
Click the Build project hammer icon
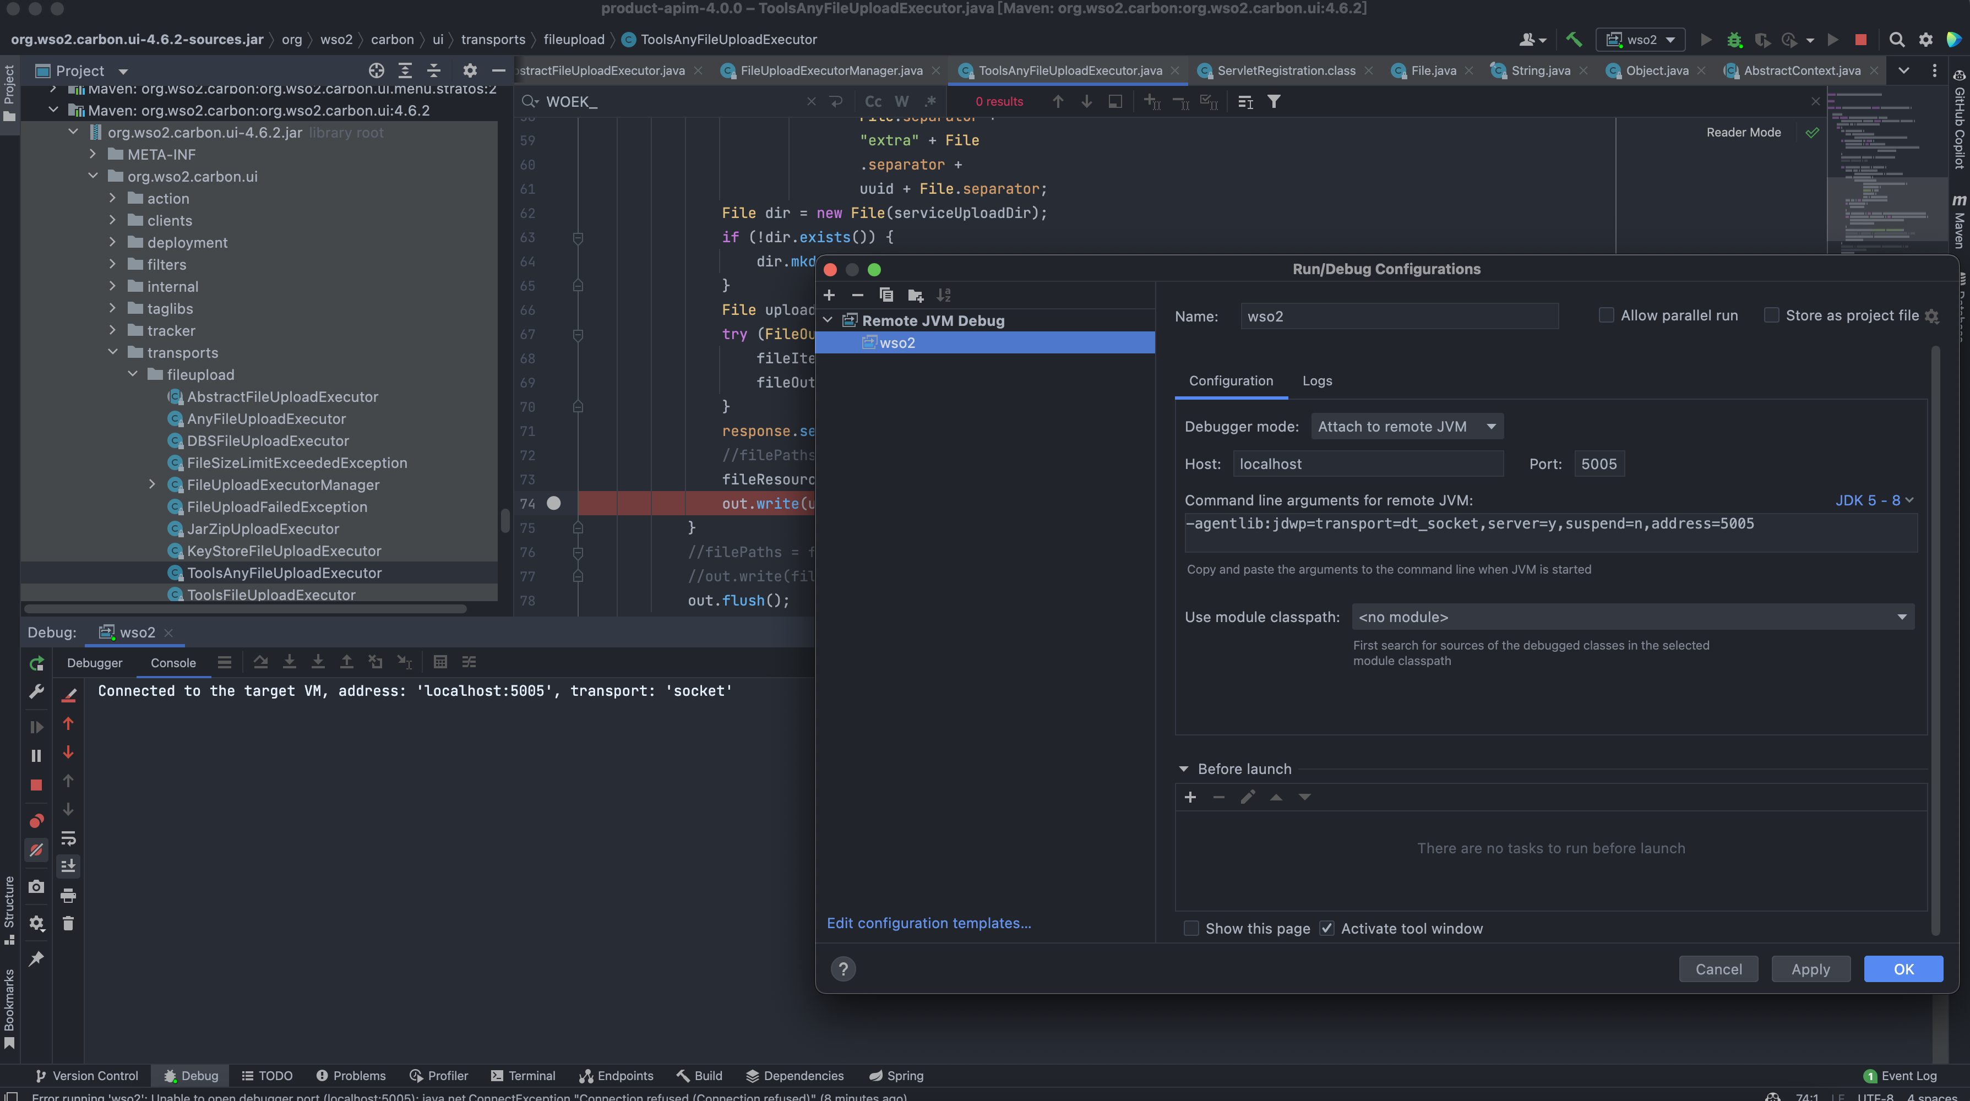pos(1573,39)
